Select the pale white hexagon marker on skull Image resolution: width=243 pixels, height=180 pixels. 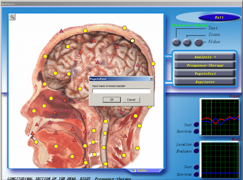click(132, 41)
